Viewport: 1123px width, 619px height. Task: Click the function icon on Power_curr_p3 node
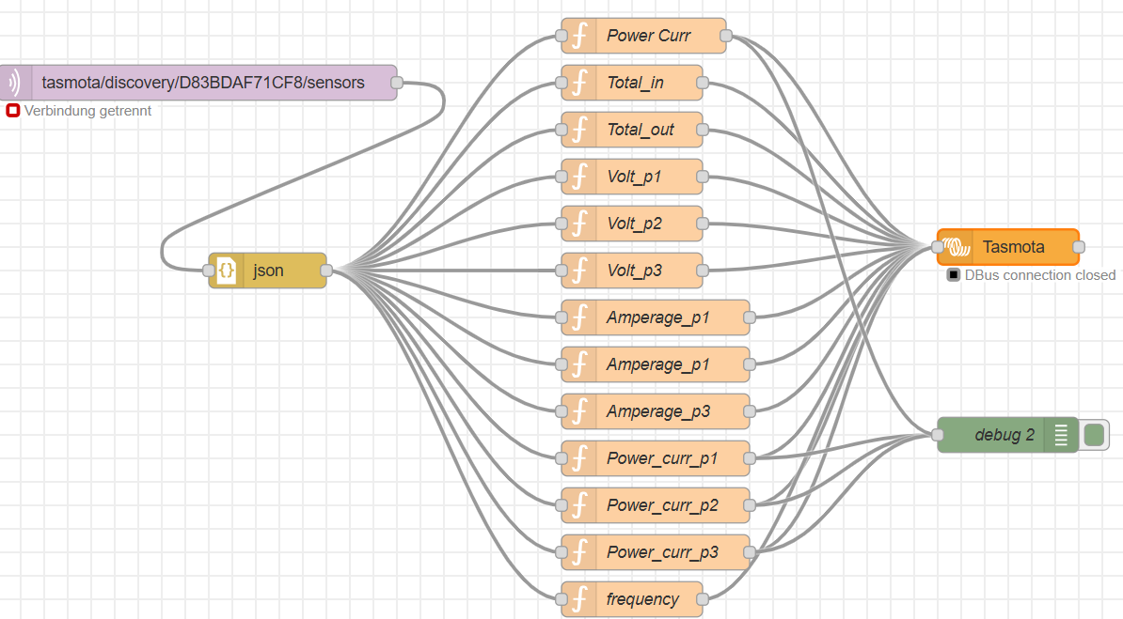(x=579, y=552)
